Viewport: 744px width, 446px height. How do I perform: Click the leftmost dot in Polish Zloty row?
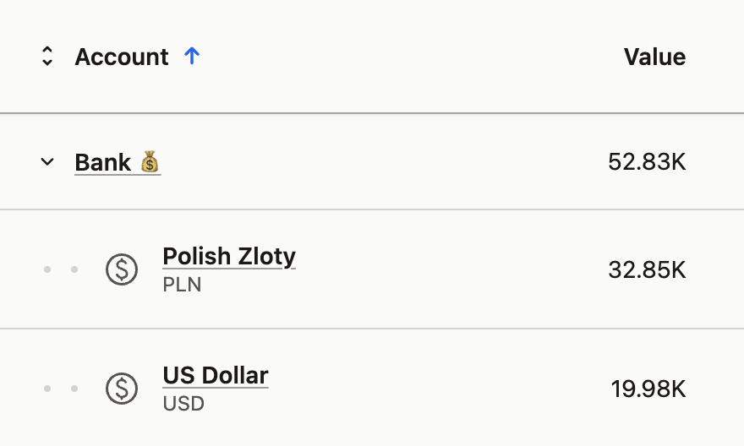pyautogui.click(x=47, y=269)
